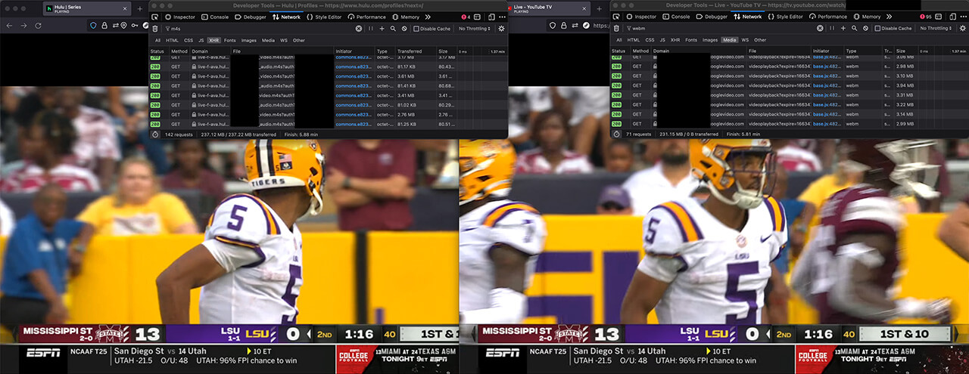This screenshot has height=374, width=969.
Task: Toggle XHR request filter in Hulu DevTools
Action: (213, 40)
